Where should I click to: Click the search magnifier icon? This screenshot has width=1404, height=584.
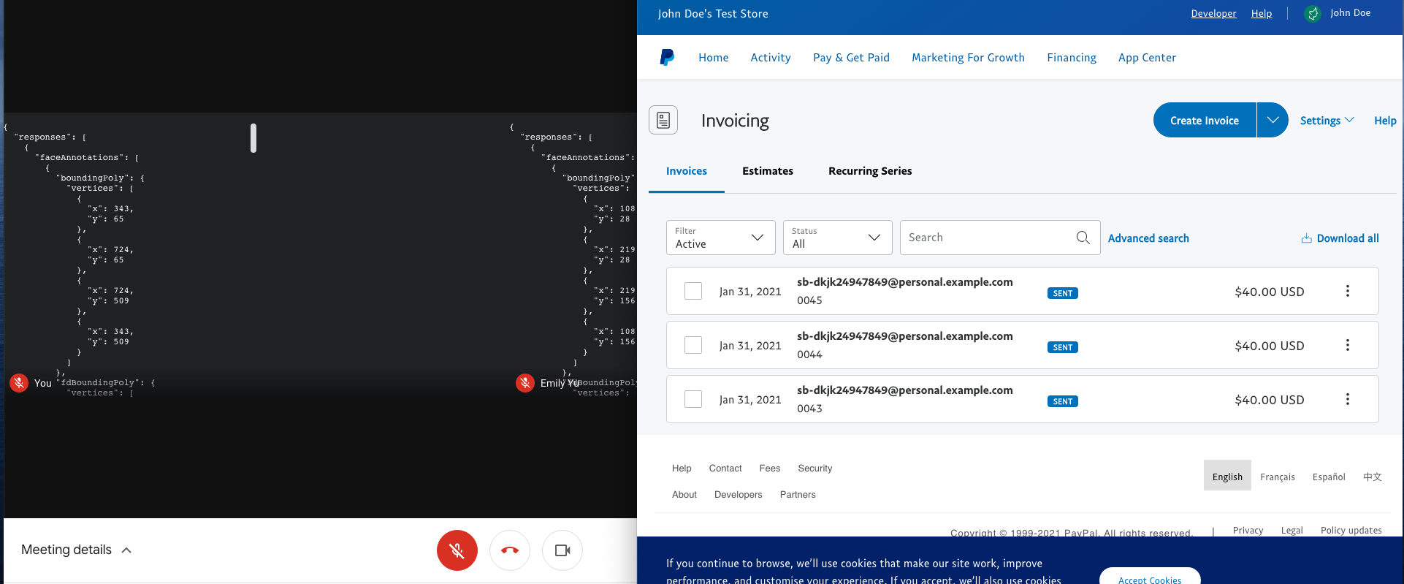coord(1083,238)
